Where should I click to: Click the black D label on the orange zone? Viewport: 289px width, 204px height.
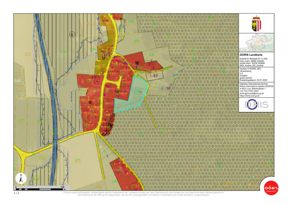click(x=103, y=58)
